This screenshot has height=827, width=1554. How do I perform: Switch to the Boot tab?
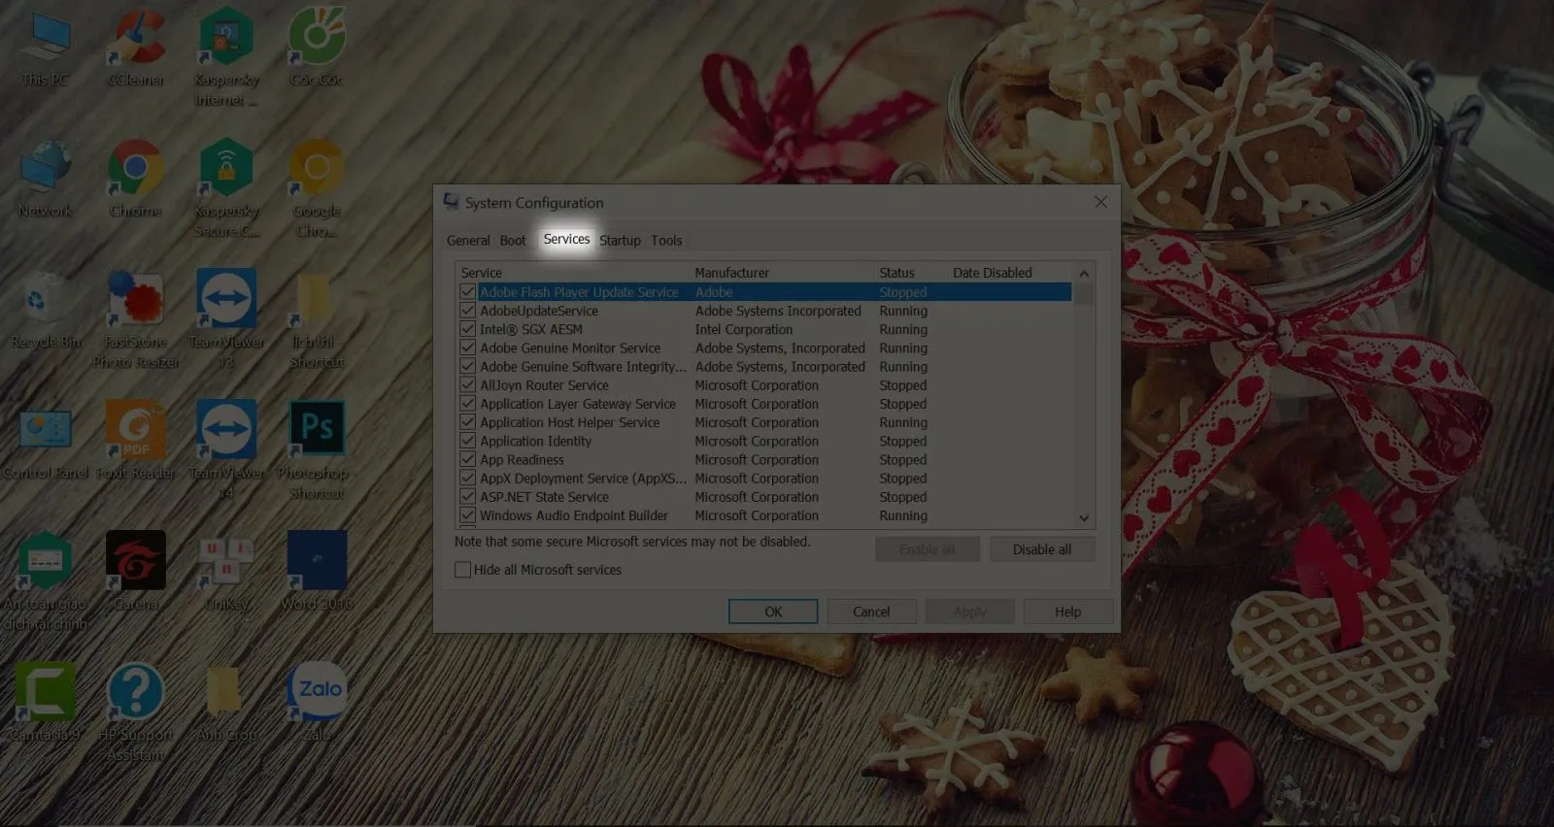[x=513, y=241]
